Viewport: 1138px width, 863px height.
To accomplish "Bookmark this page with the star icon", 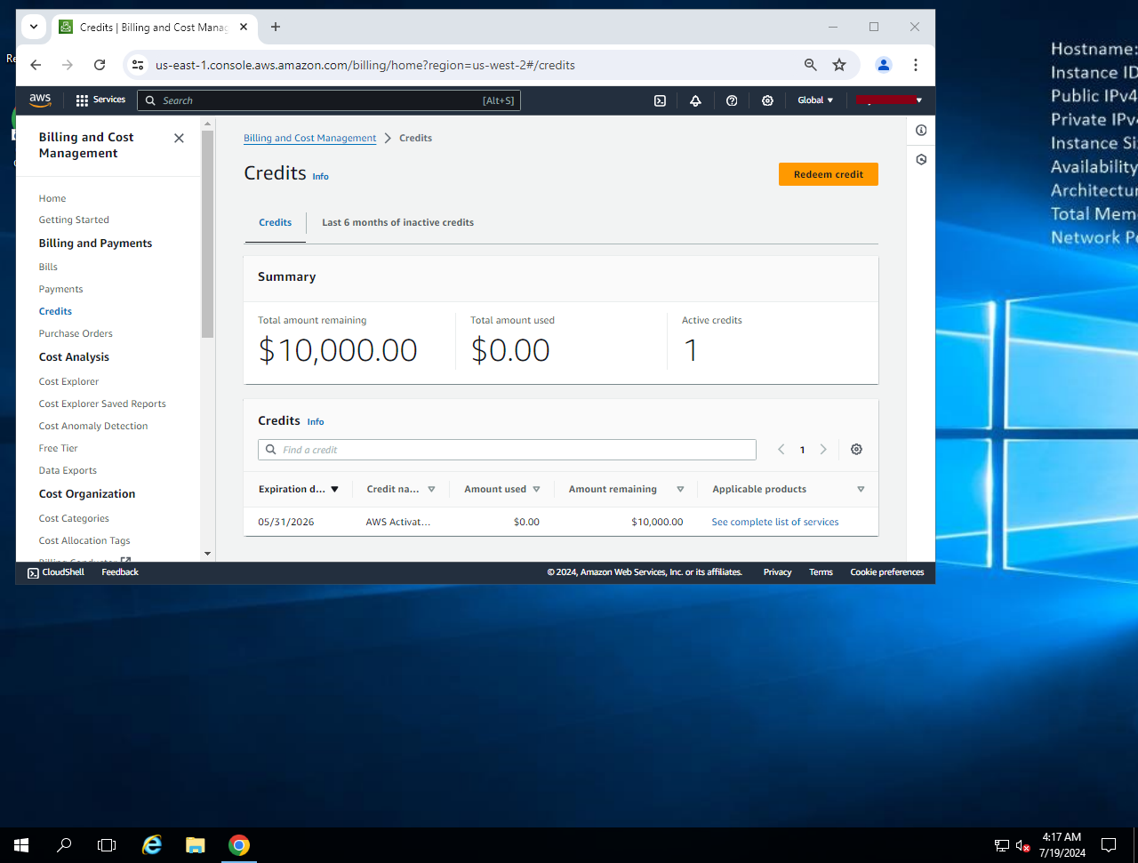I will 839,65.
